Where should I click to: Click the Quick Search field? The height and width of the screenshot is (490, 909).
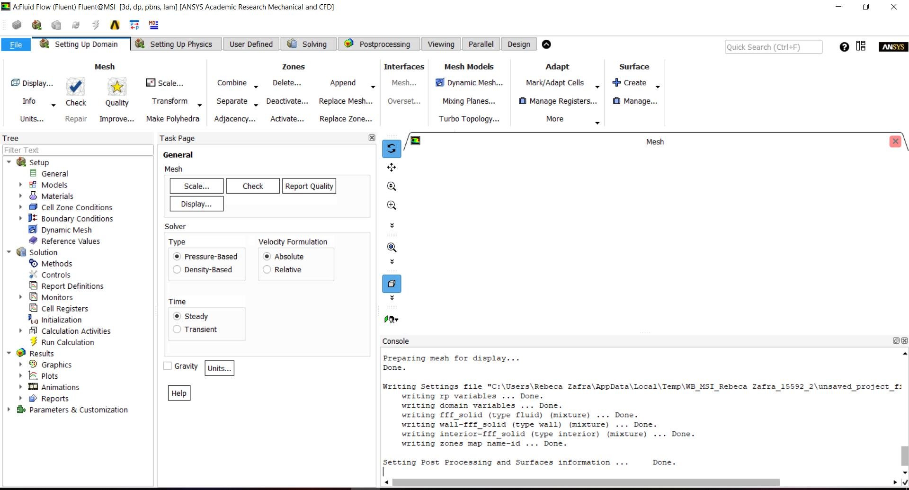[x=773, y=47]
